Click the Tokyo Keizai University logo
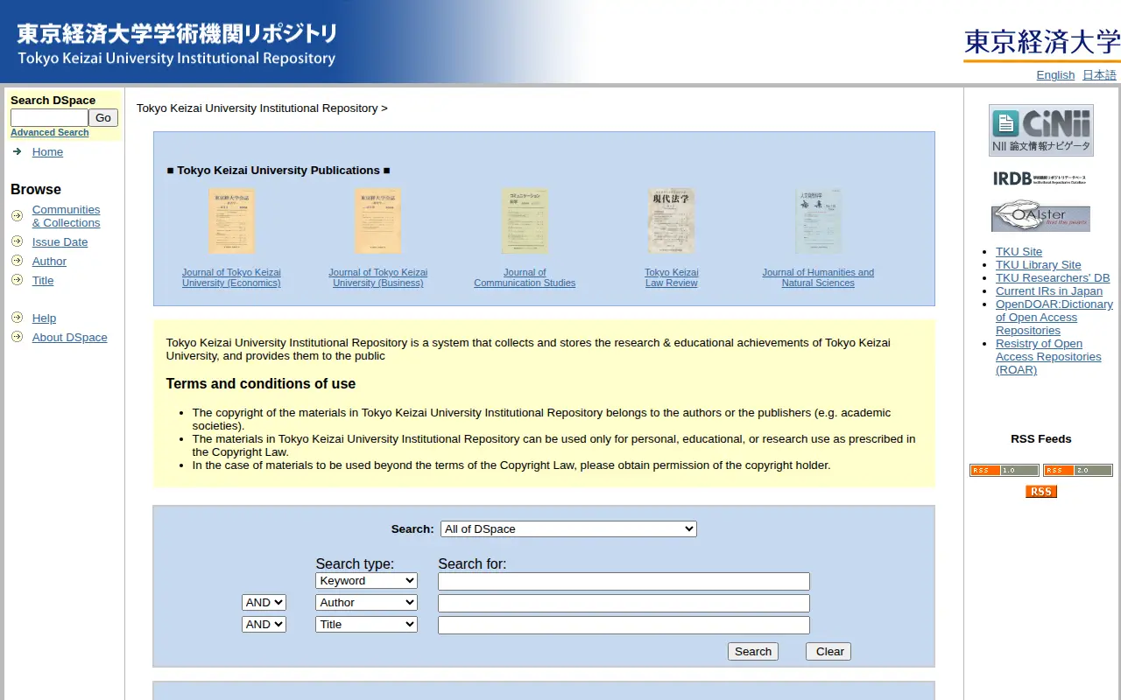This screenshot has height=700, width=1121. [1042, 45]
